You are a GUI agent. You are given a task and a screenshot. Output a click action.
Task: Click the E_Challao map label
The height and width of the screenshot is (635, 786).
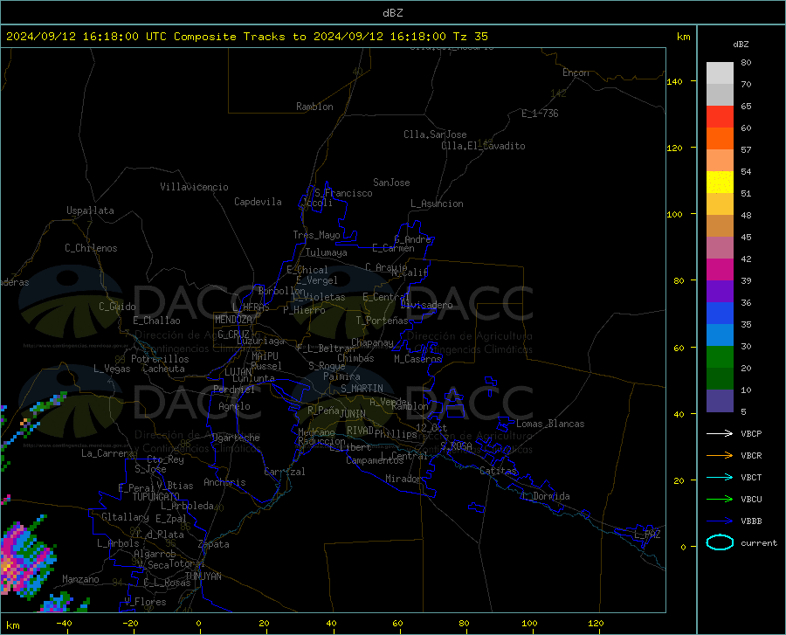point(156,321)
